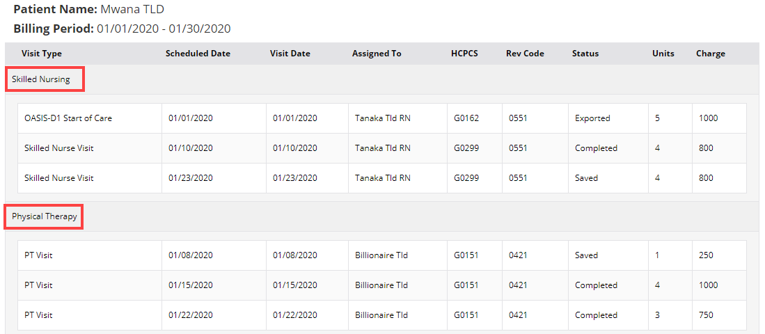Collapse the Physical Therapy section header

45,216
